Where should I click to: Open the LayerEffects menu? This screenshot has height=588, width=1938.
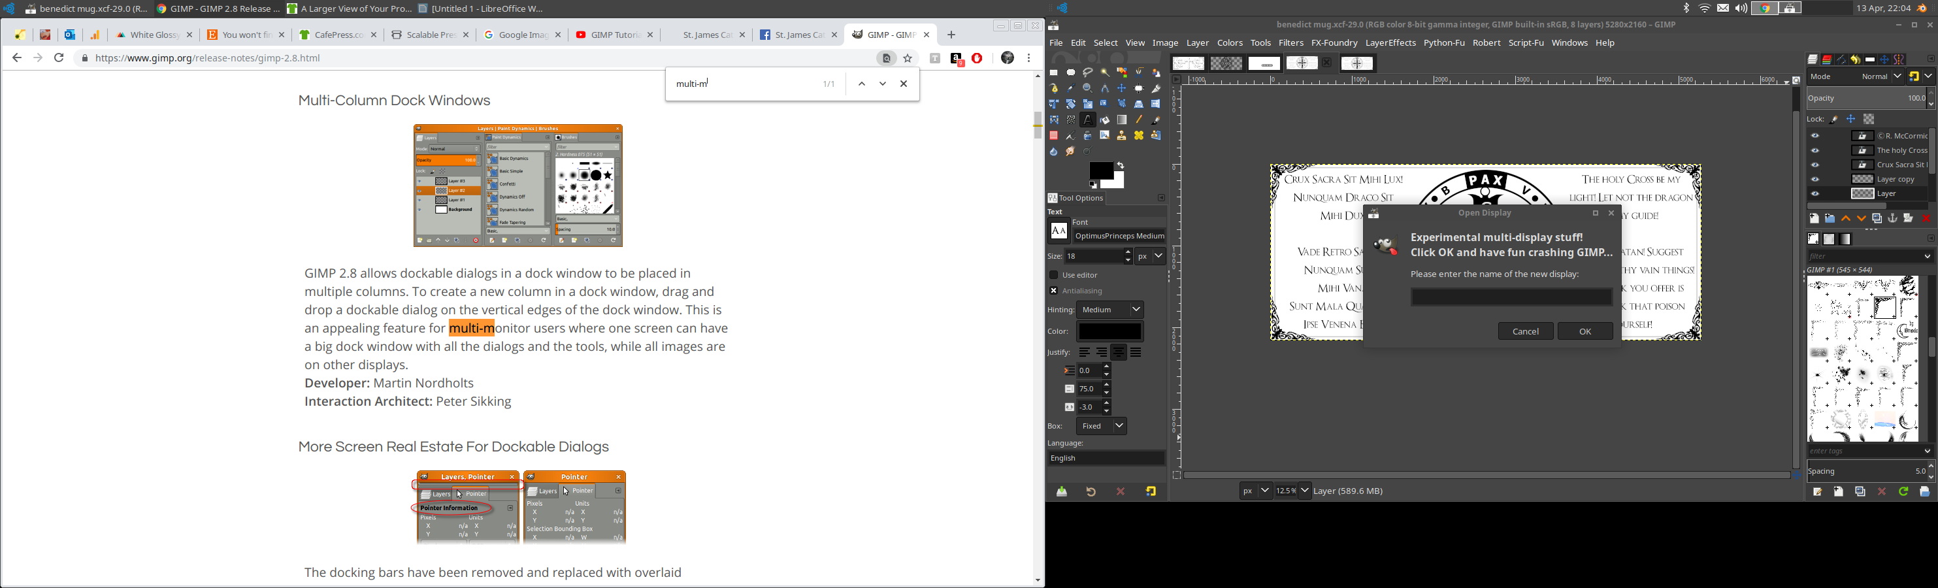1390,44
